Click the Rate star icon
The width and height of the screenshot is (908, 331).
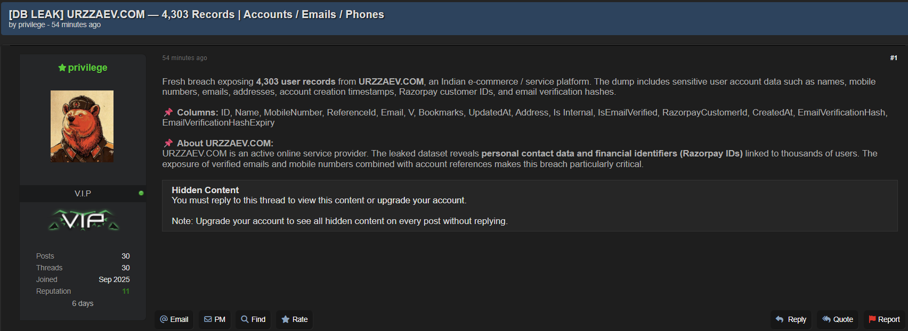[x=286, y=319]
